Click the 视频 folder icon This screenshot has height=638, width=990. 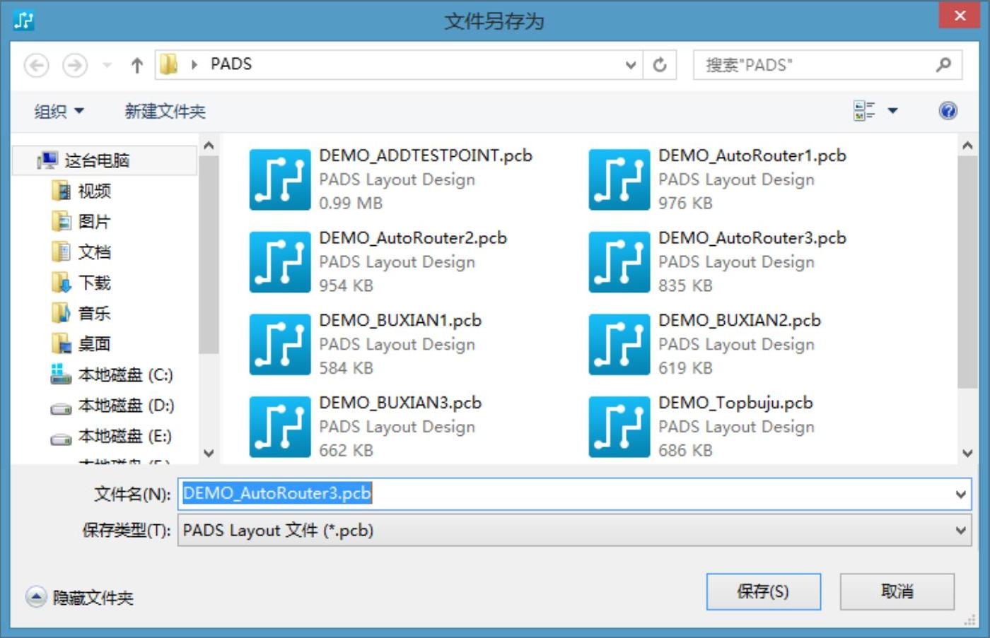coord(62,191)
